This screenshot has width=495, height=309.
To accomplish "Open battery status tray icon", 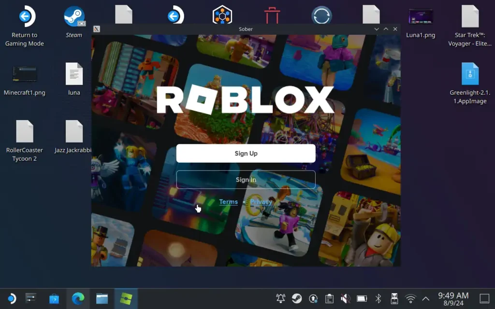I will click(x=362, y=298).
